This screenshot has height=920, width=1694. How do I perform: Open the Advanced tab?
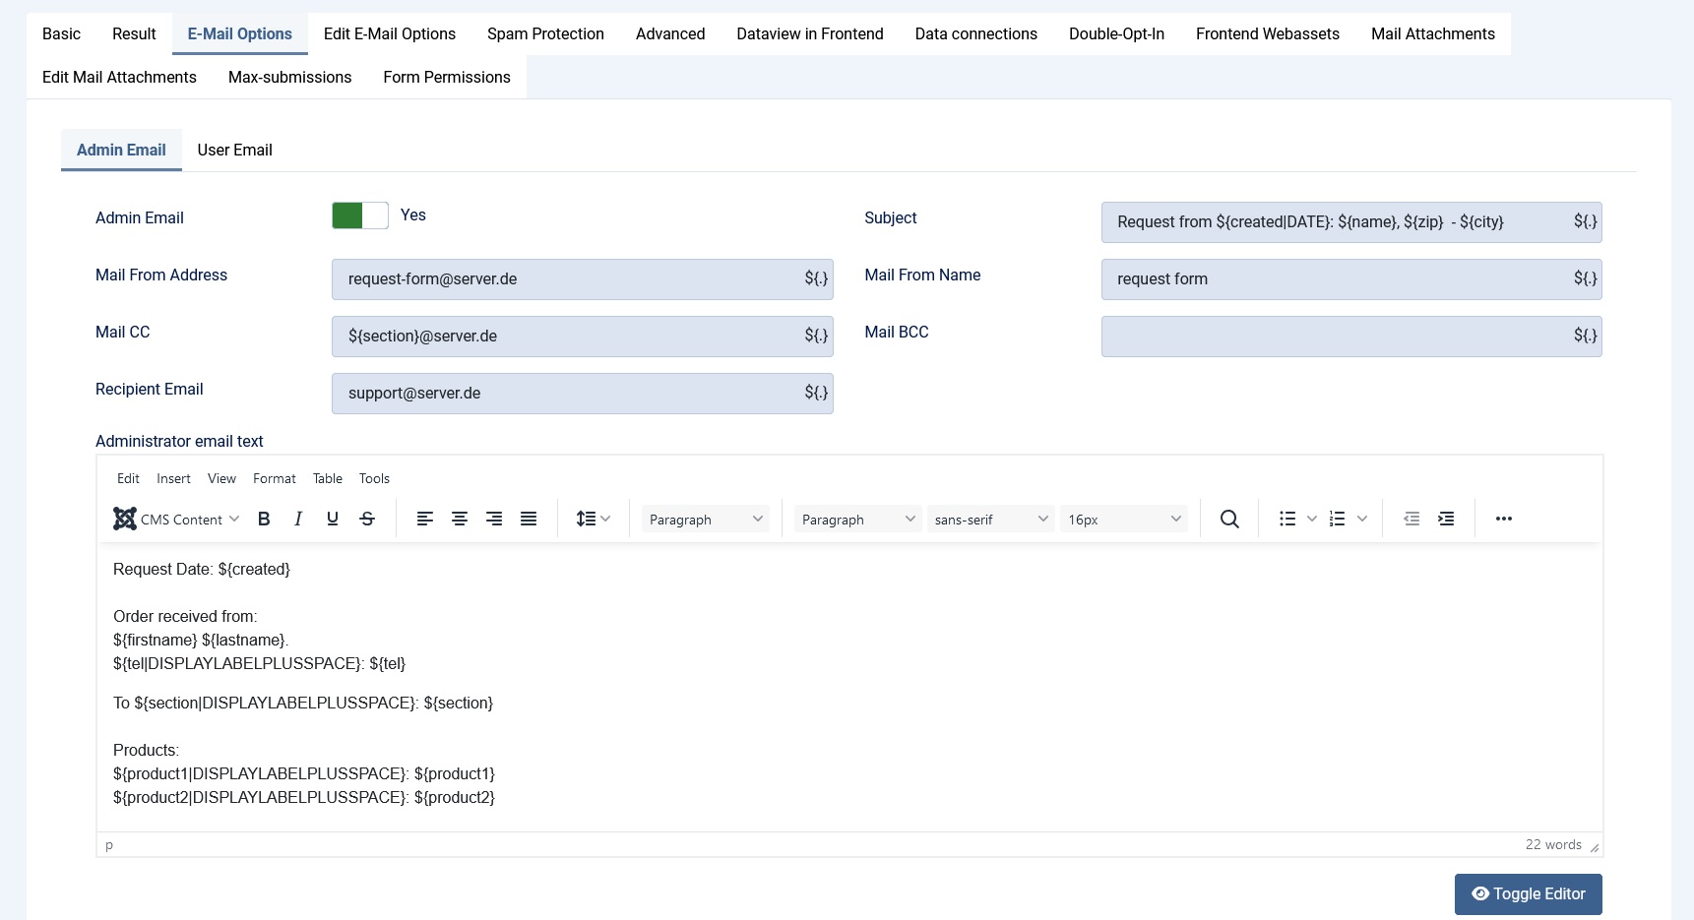tap(670, 33)
